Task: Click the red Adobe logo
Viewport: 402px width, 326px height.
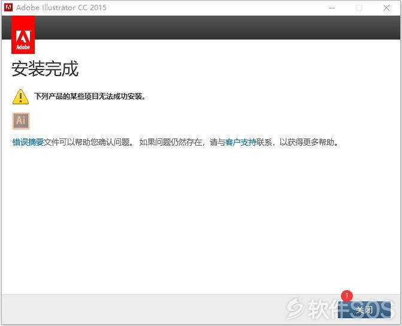Action: (23, 35)
